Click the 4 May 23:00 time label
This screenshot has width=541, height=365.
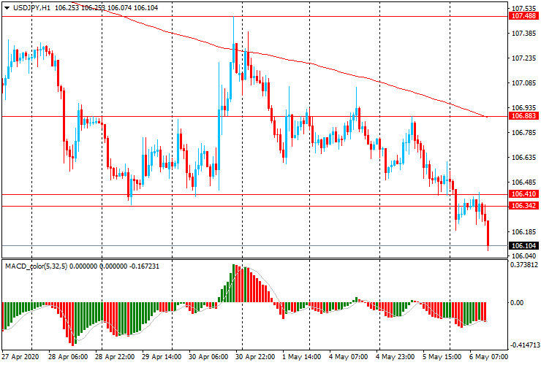pos(396,356)
